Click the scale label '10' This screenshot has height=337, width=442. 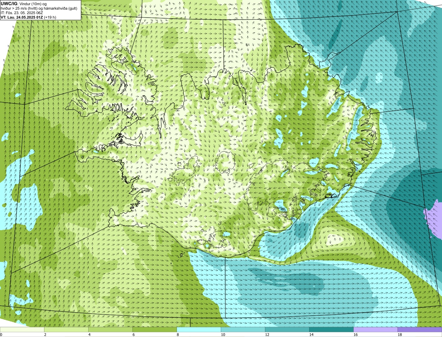coord(223,335)
